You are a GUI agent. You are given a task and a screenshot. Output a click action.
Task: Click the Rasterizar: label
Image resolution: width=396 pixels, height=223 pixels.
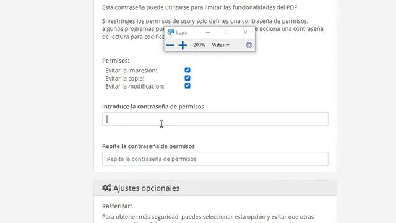(117, 206)
